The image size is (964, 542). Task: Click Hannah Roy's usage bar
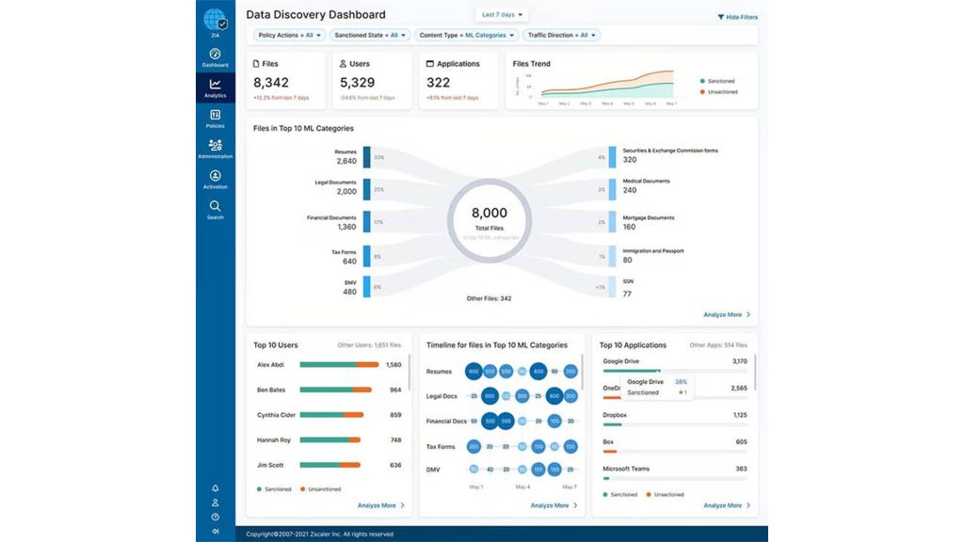(330, 440)
